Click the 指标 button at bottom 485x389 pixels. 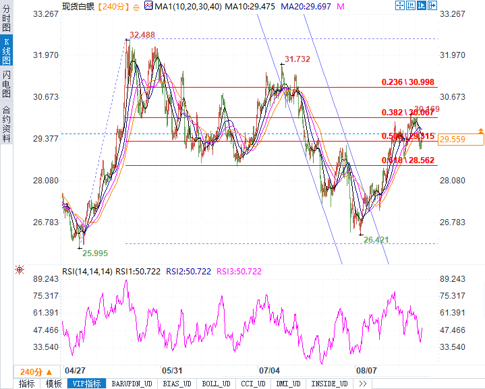tap(26, 384)
